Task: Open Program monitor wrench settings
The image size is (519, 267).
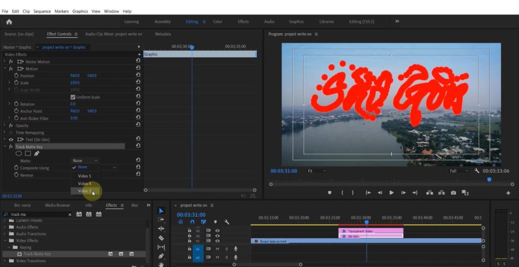Action: coord(476,171)
